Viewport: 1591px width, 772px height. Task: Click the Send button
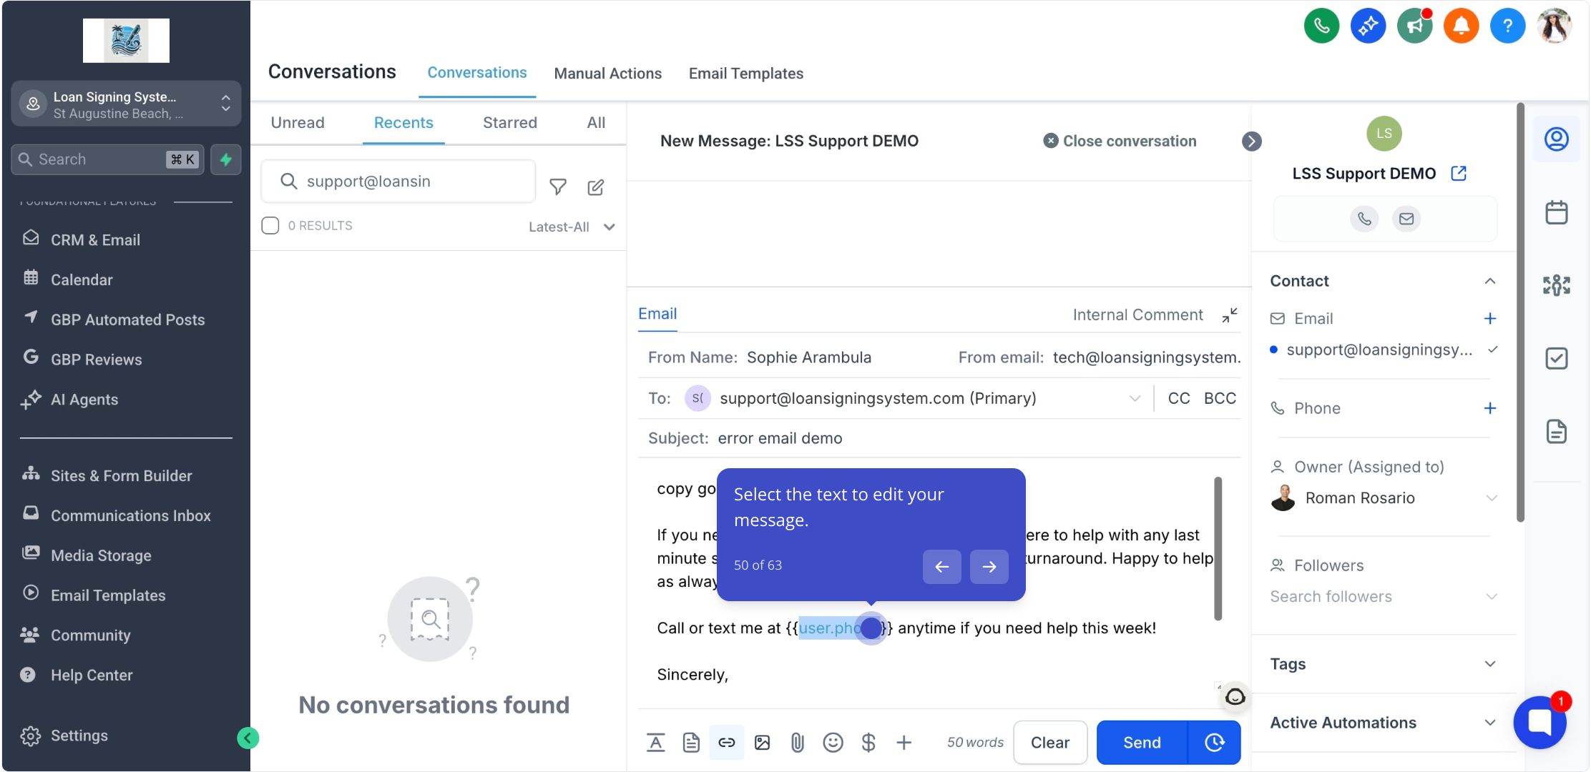[x=1142, y=743]
